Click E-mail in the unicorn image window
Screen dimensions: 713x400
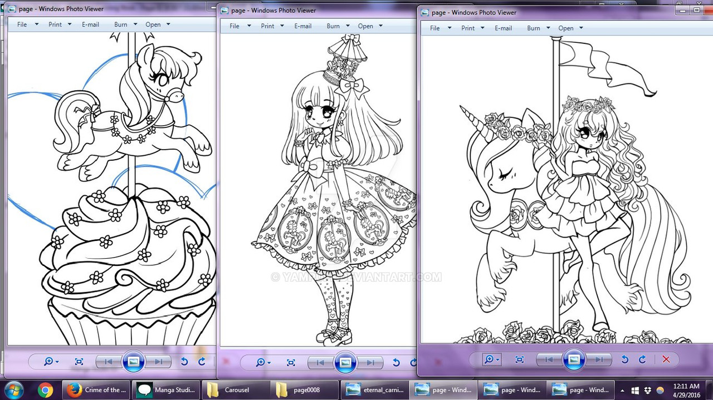pyautogui.click(x=504, y=28)
